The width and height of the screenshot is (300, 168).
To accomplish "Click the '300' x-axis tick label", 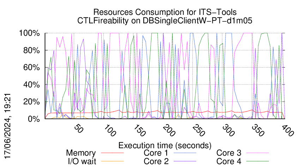I will (x=228, y=131).
